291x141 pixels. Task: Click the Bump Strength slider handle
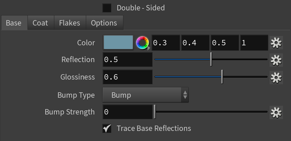155,112
